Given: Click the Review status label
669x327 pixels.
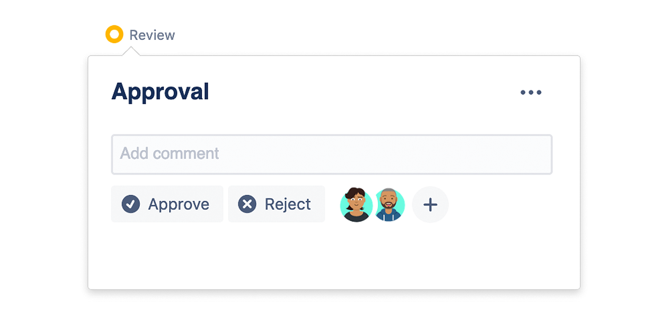Looking at the screenshot, I should [152, 35].
